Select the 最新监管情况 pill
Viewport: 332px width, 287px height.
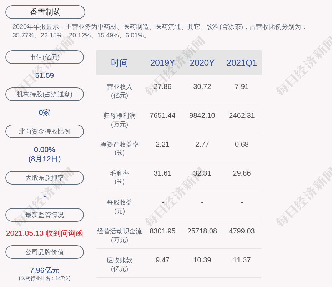click(45, 215)
